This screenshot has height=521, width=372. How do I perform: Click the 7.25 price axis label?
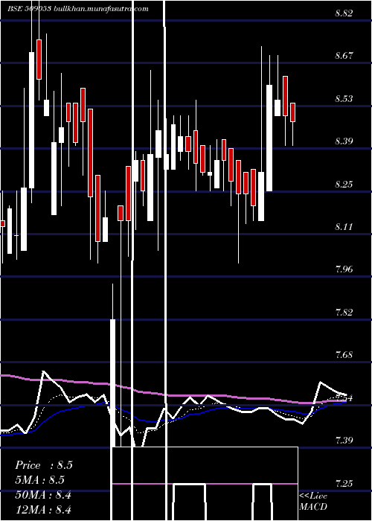(344, 483)
